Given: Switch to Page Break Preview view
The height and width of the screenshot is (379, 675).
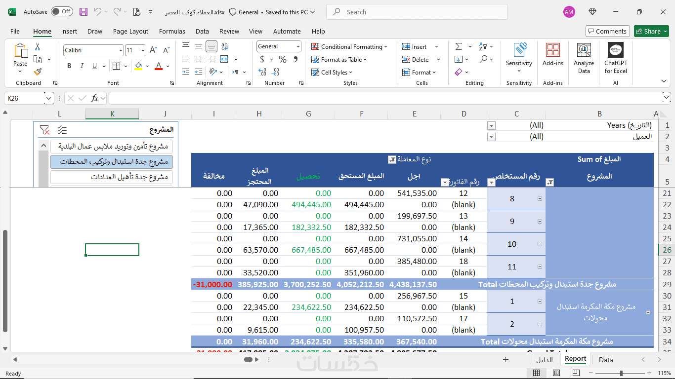Looking at the screenshot, I should coord(576,373).
